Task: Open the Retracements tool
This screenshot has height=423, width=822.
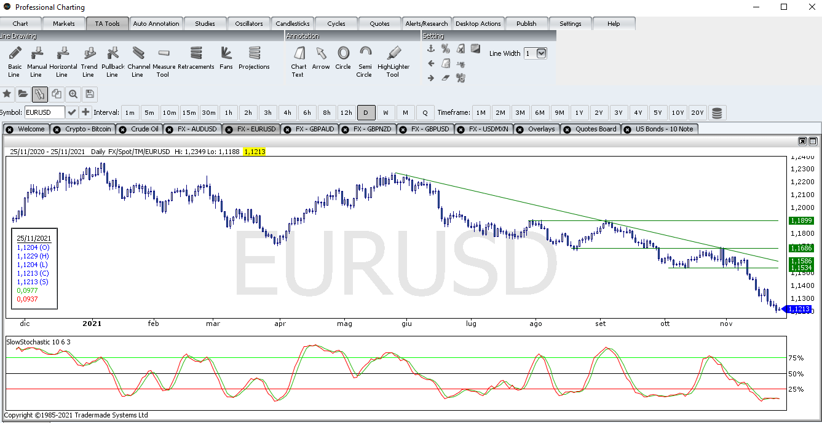Action: pyautogui.click(x=196, y=58)
